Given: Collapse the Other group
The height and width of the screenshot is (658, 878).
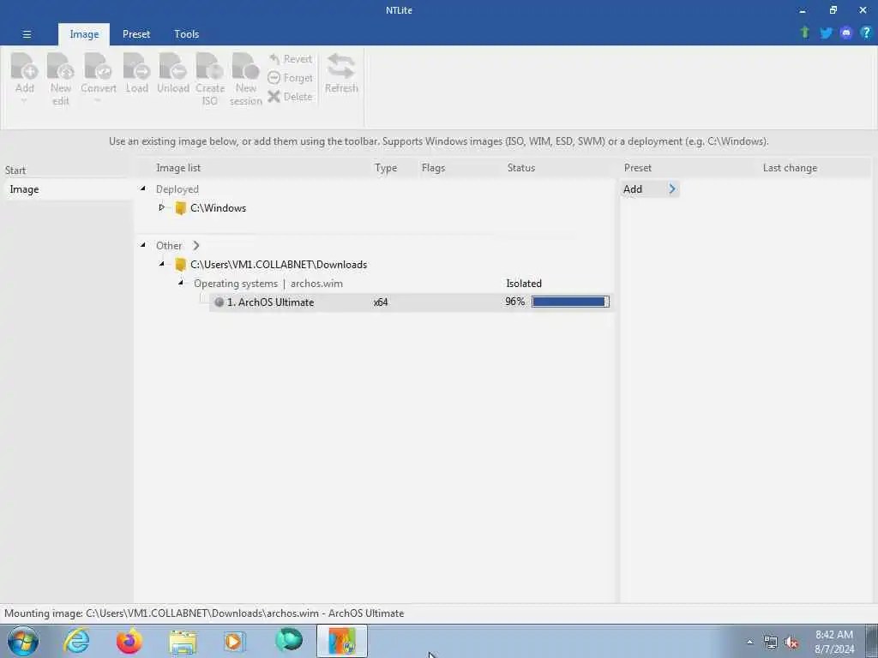Looking at the screenshot, I should (x=143, y=245).
